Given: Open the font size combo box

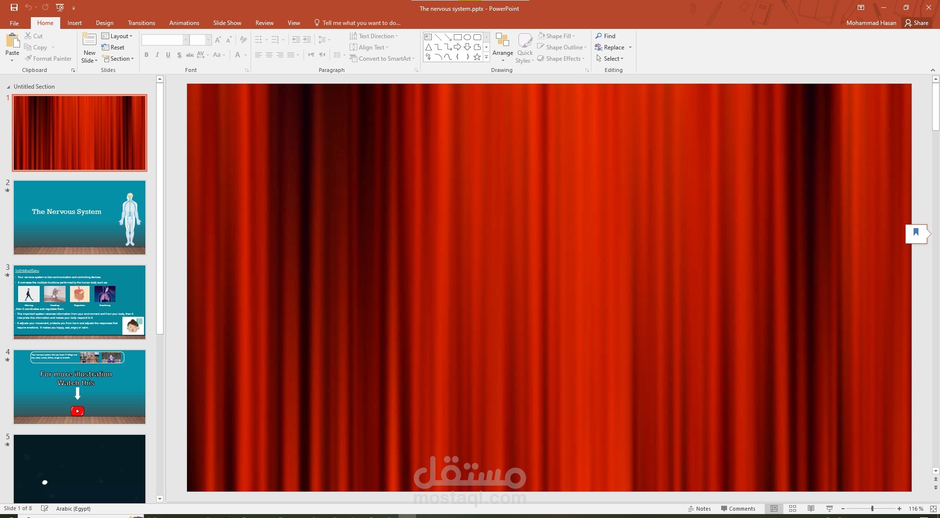Looking at the screenshot, I should 201,40.
